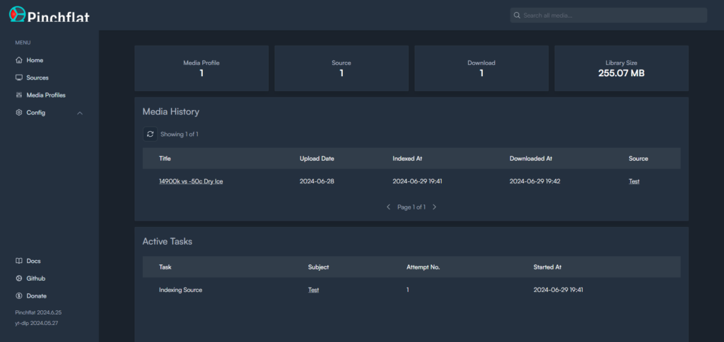Click the indexed at 2024-06-29 19:41 cell in Media History

pos(417,181)
